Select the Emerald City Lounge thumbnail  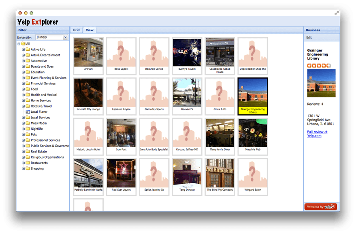pos(88,96)
